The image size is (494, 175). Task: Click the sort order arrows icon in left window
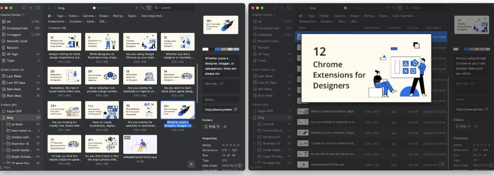click(142, 8)
